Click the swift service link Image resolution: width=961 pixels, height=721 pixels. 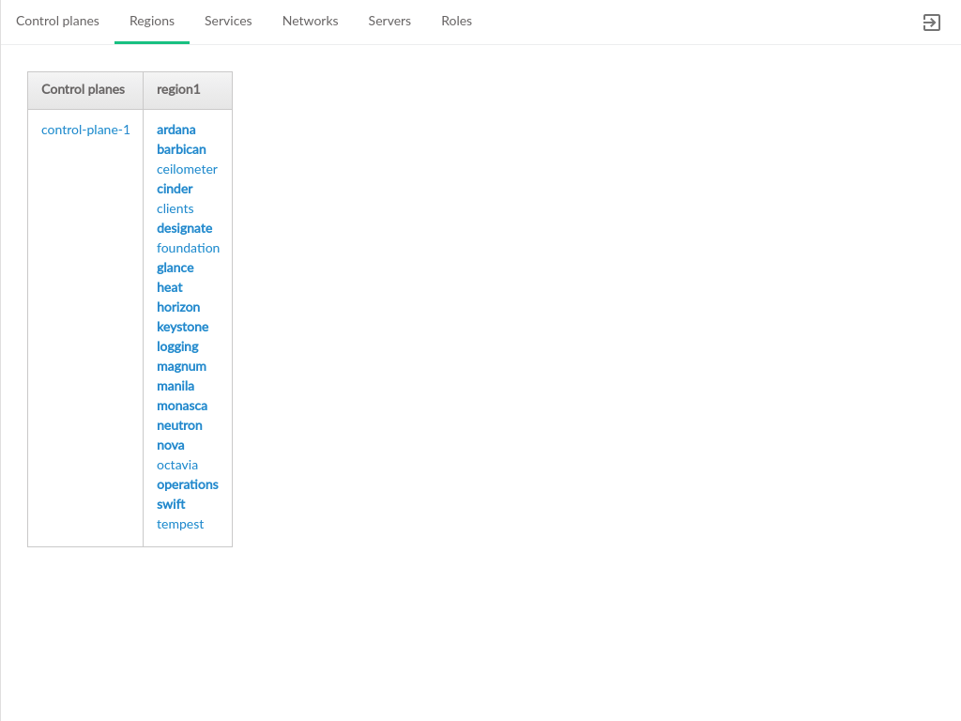(x=171, y=504)
